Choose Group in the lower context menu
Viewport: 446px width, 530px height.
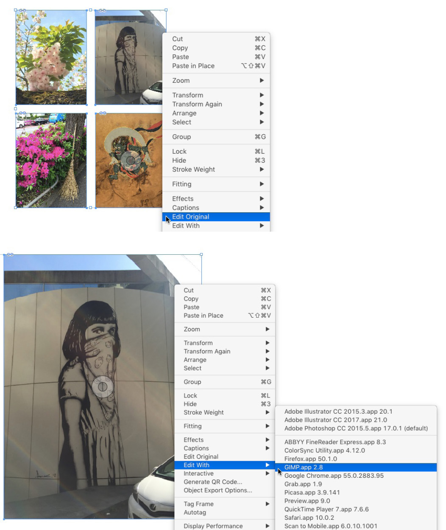pos(225,382)
